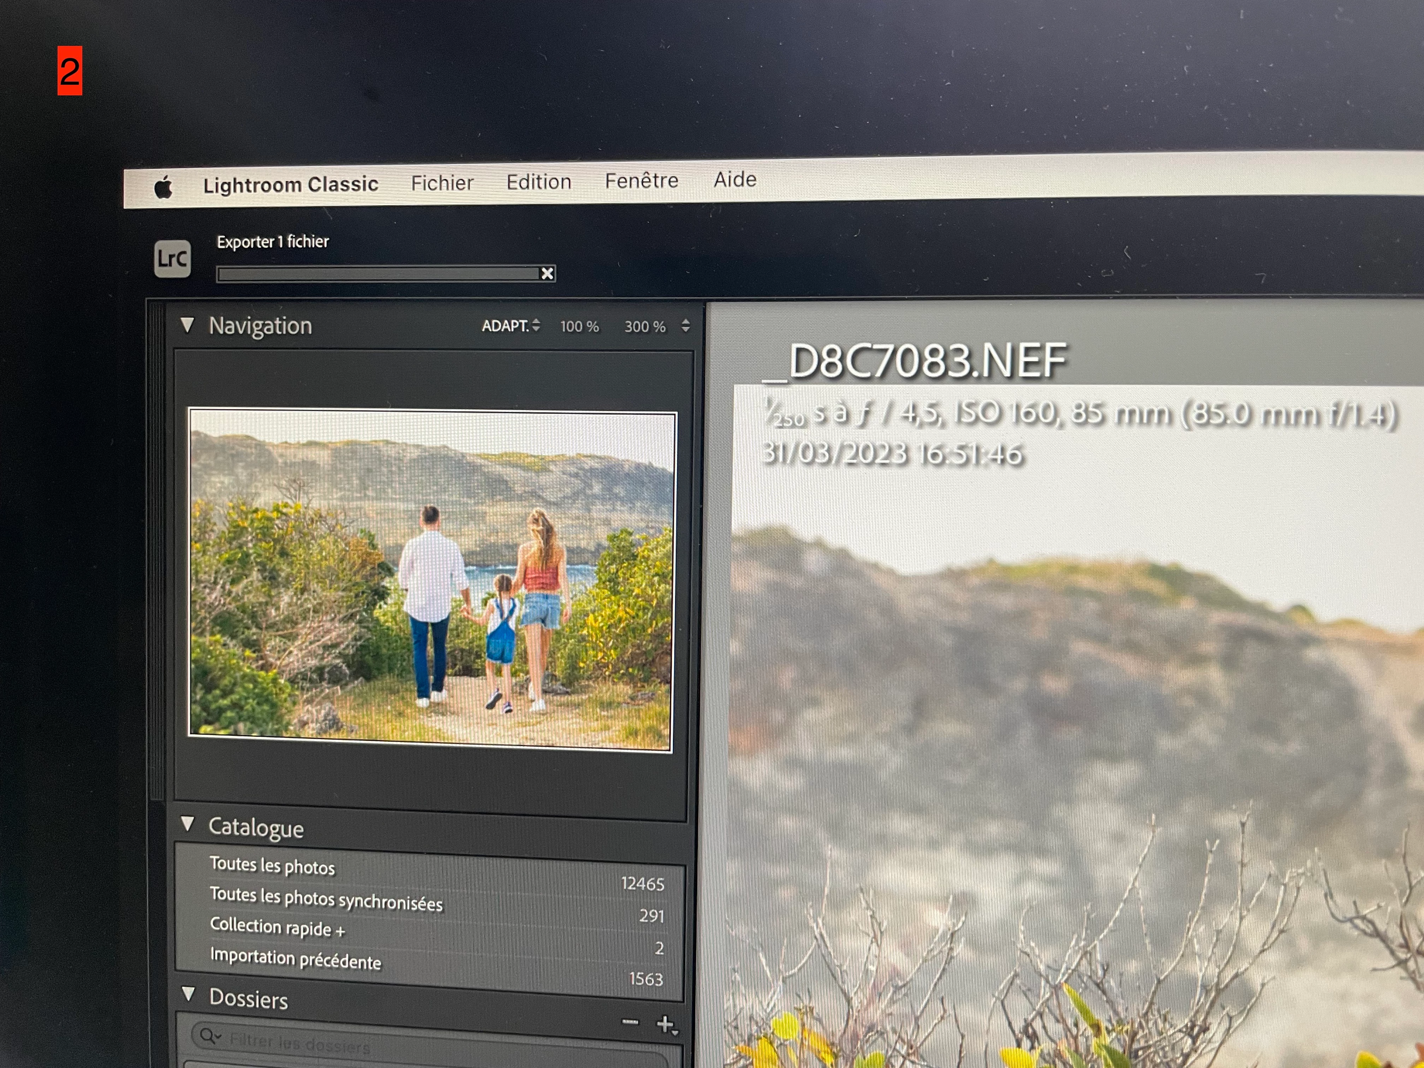Collapse the Catalogue panel
This screenshot has height=1068, width=1424.
[x=187, y=823]
